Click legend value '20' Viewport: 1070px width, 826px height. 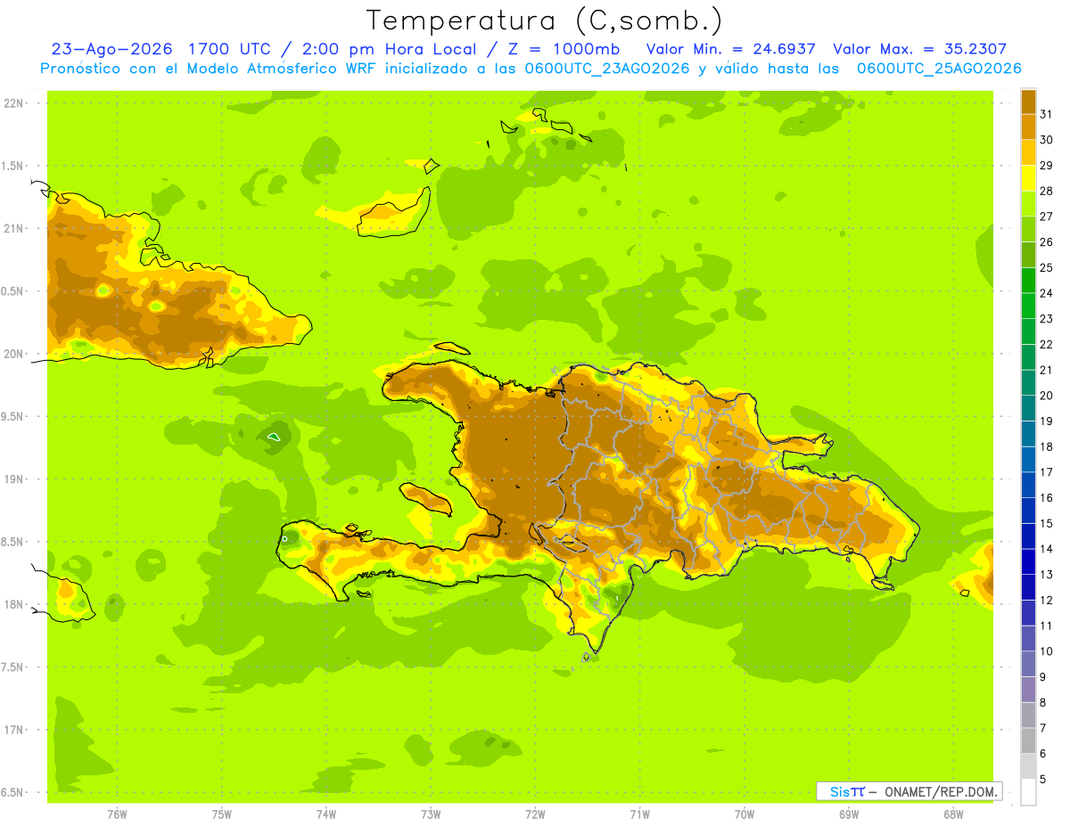pos(1047,396)
